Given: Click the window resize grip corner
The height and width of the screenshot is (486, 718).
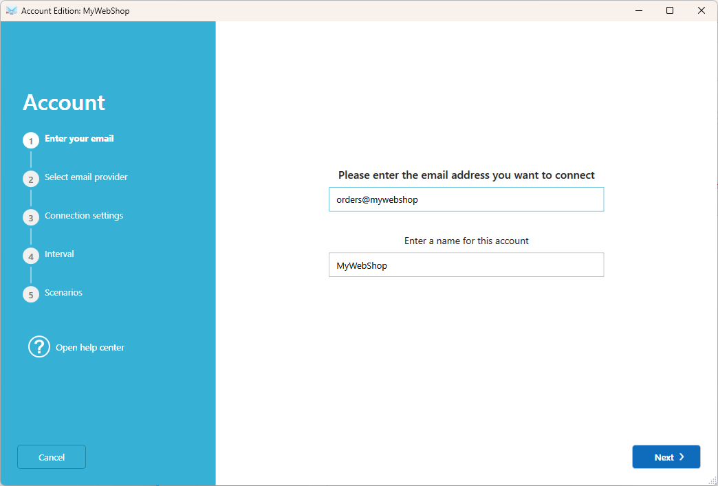Looking at the screenshot, I should click(x=712, y=481).
